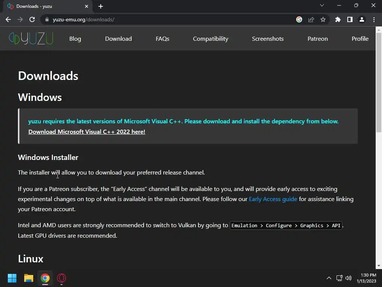Click the scrollbar up arrow

[x=379, y=30]
